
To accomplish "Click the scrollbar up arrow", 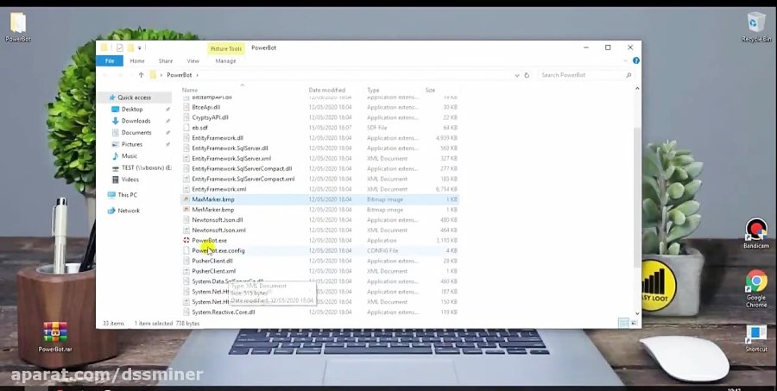I will pos(637,89).
